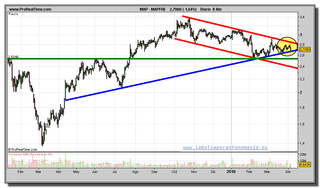Click the May month label on timeline

[x=76, y=172]
